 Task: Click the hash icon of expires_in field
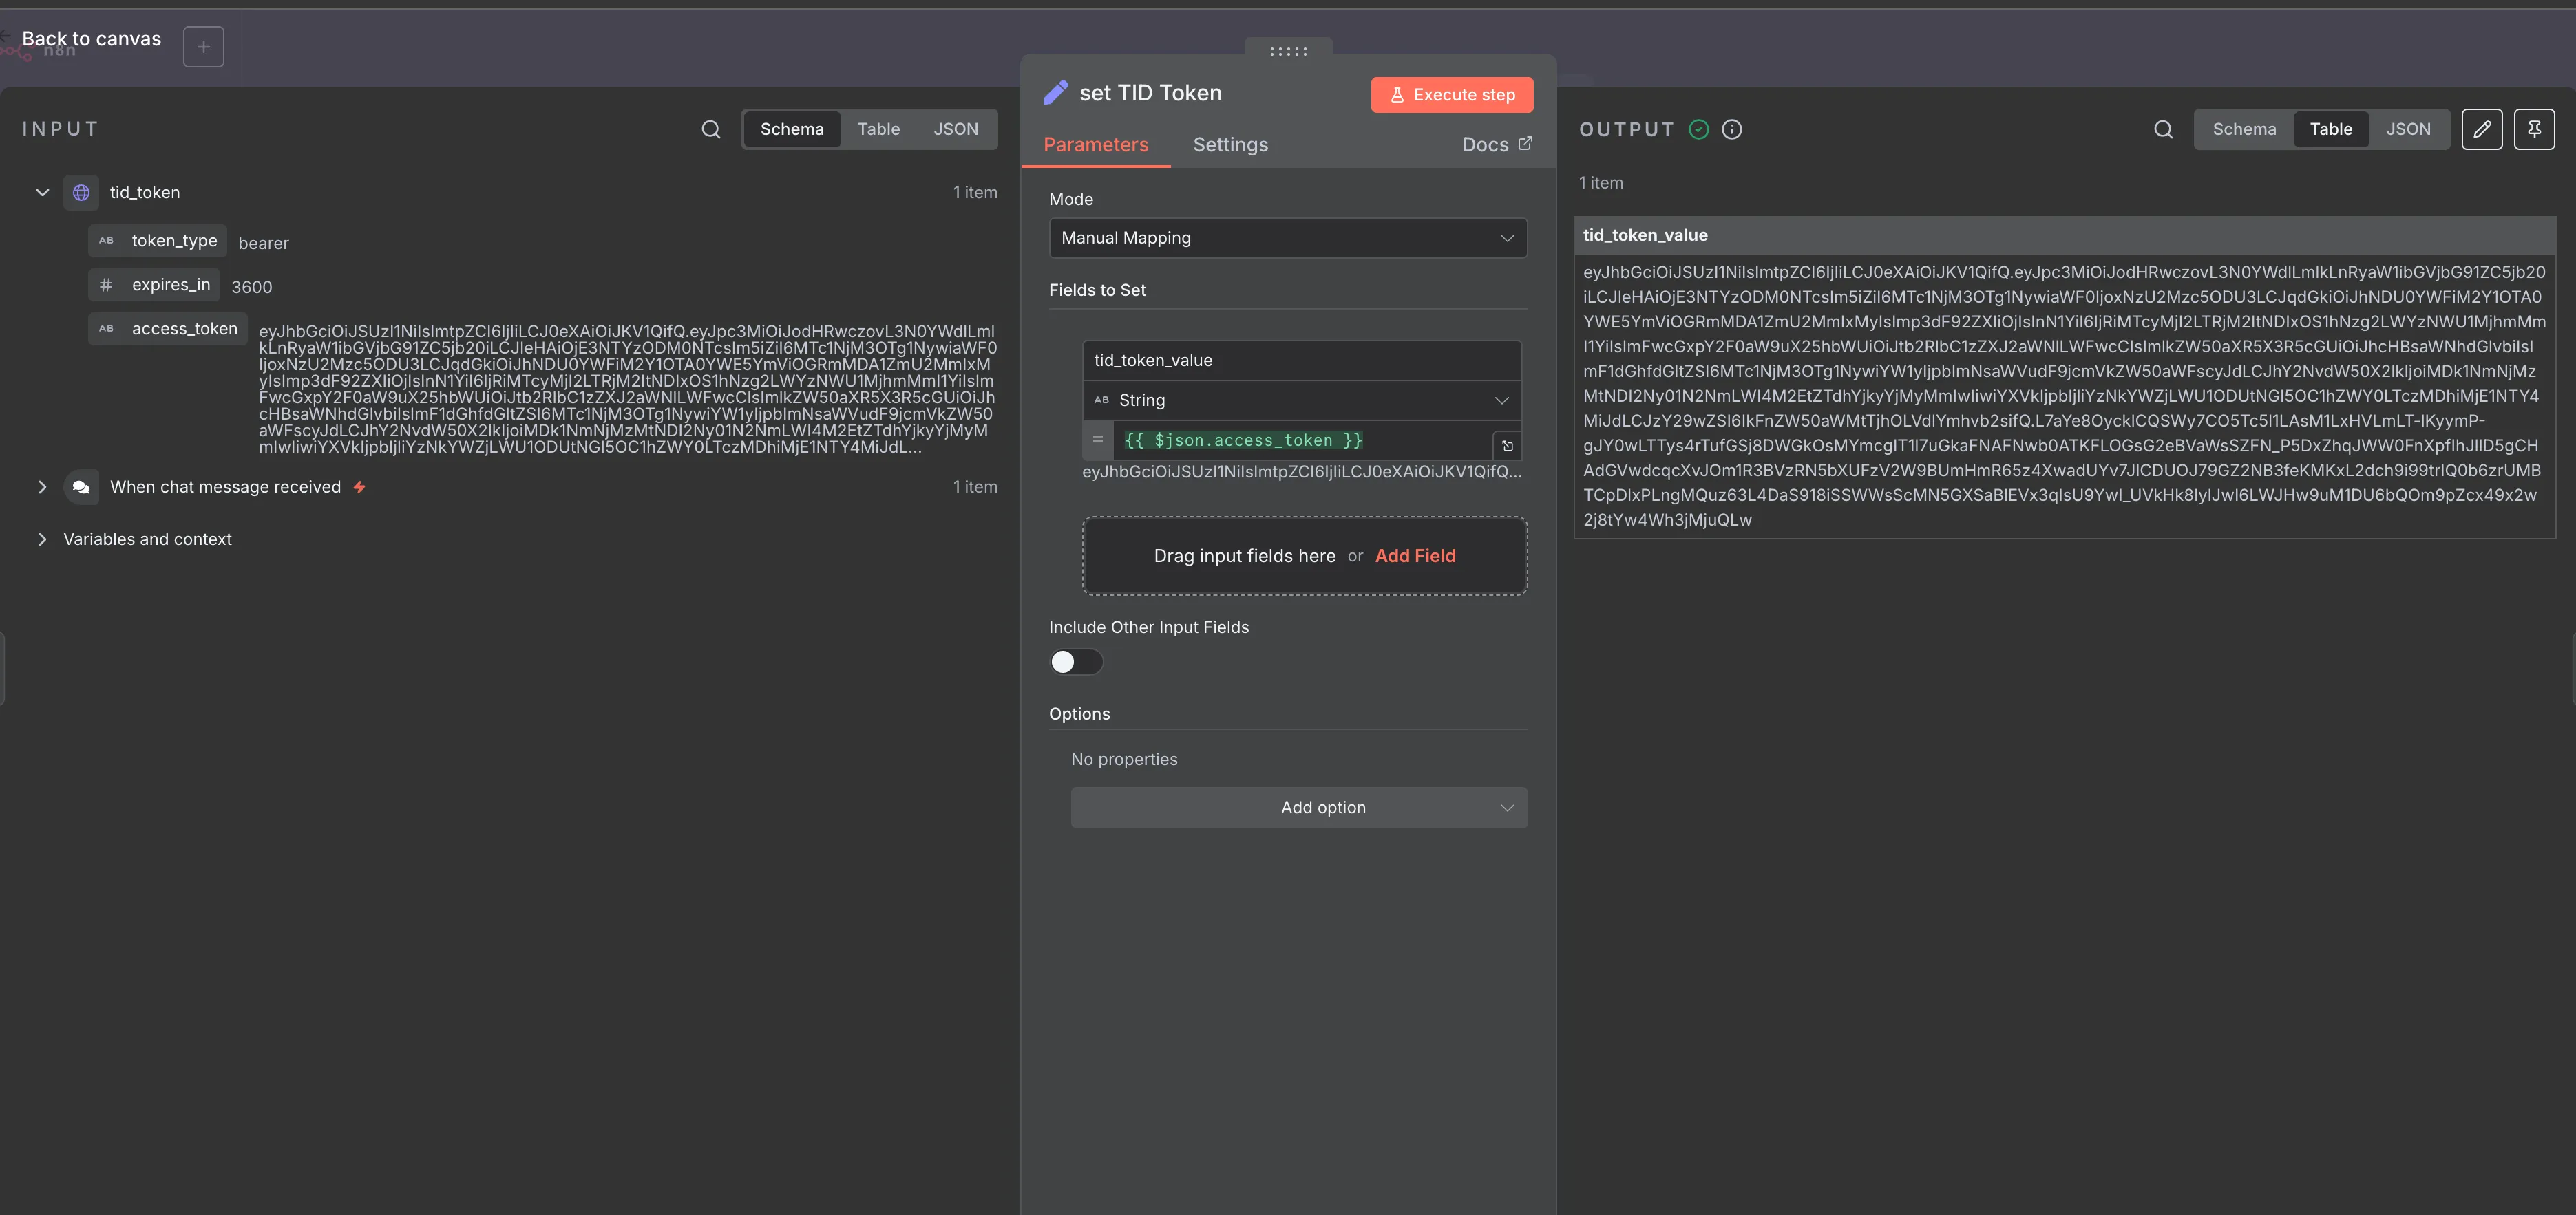pos(106,286)
